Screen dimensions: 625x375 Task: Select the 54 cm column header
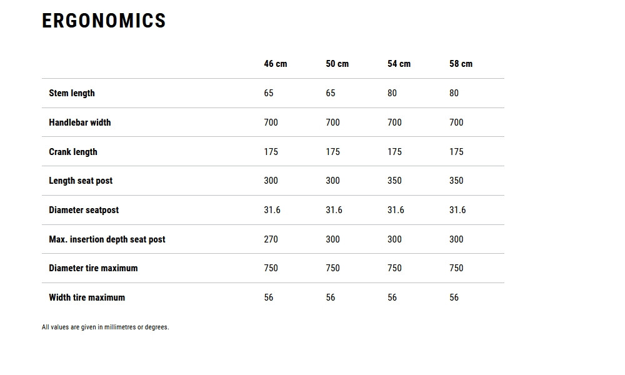tap(399, 64)
